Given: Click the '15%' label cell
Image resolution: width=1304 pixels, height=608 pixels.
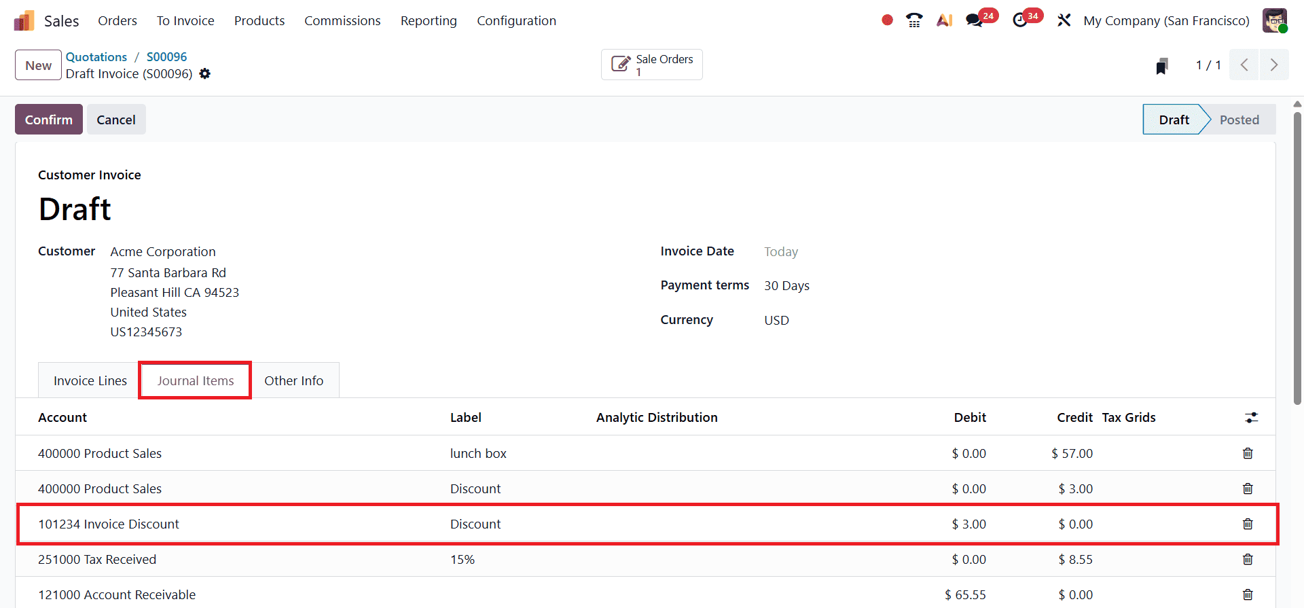Looking at the screenshot, I should pos(463,559).
